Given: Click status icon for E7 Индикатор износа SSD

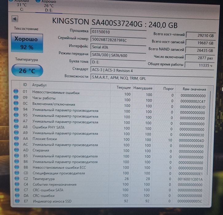Looking at the screenshot, I should [17, 201].
